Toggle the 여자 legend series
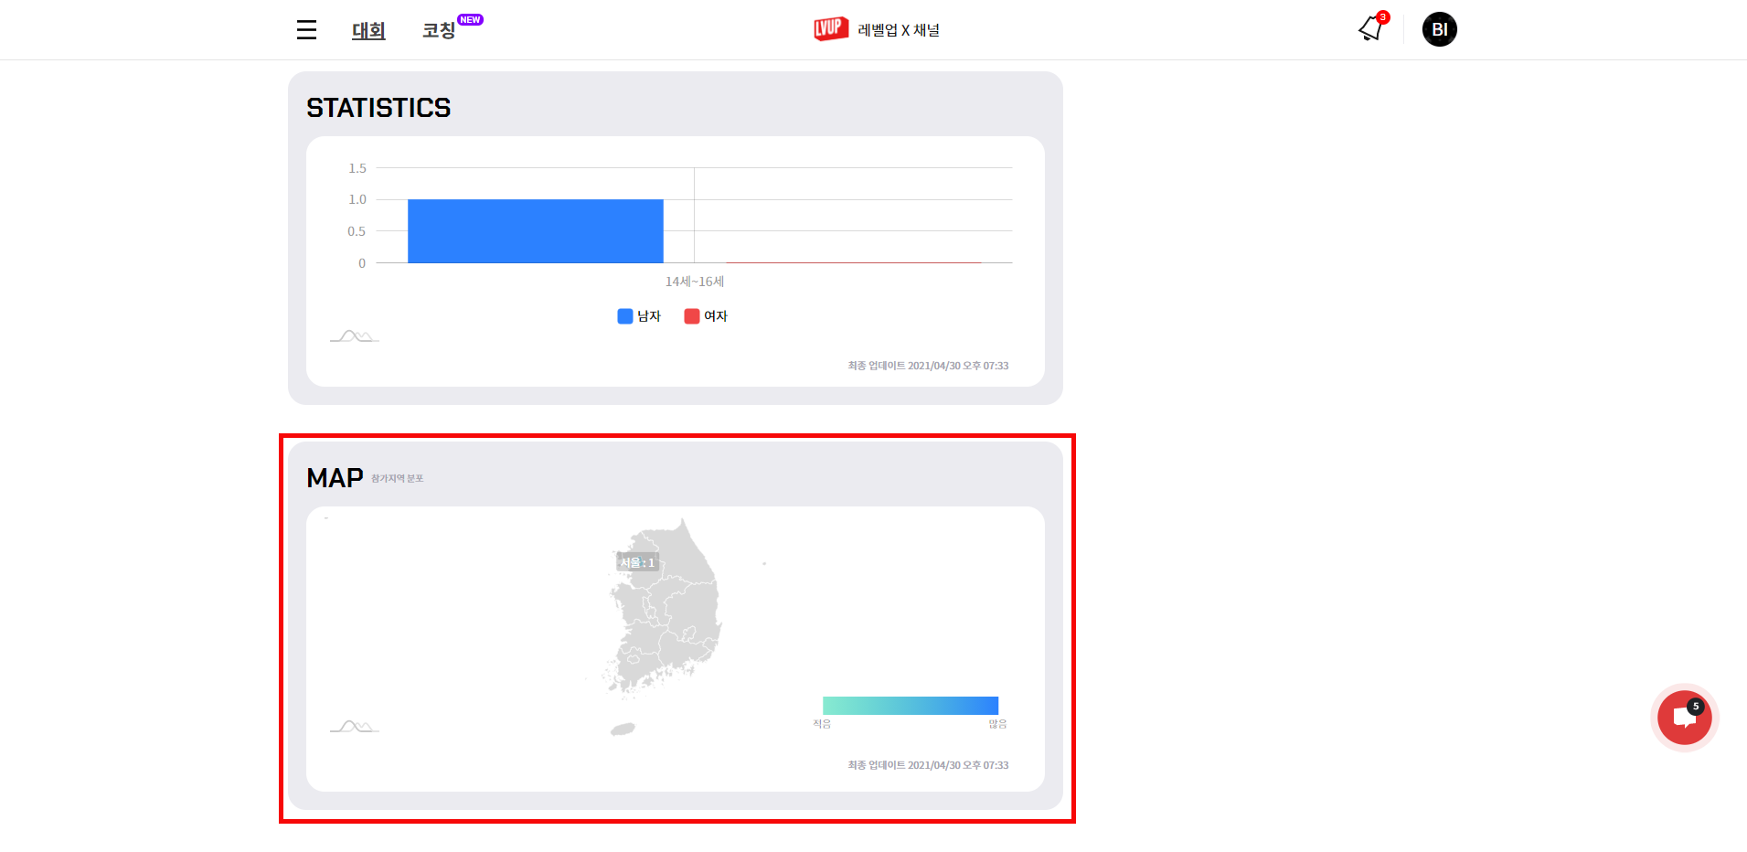The image size is (1747, 852). 715,316
